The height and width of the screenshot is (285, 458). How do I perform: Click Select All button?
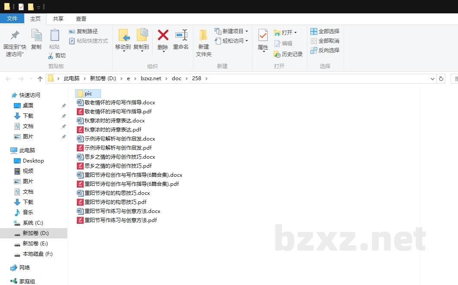pos(325,31)
